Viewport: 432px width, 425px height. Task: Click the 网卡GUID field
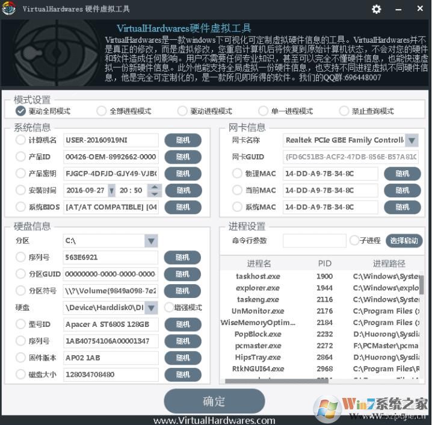click(x=350, y=157)
